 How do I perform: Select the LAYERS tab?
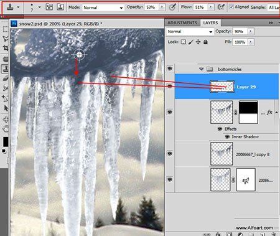(x=210, y=23)
